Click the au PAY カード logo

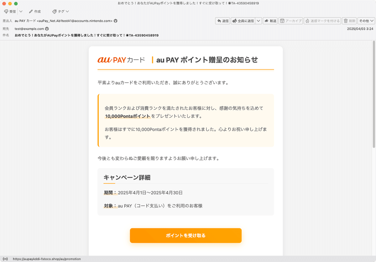121,60
